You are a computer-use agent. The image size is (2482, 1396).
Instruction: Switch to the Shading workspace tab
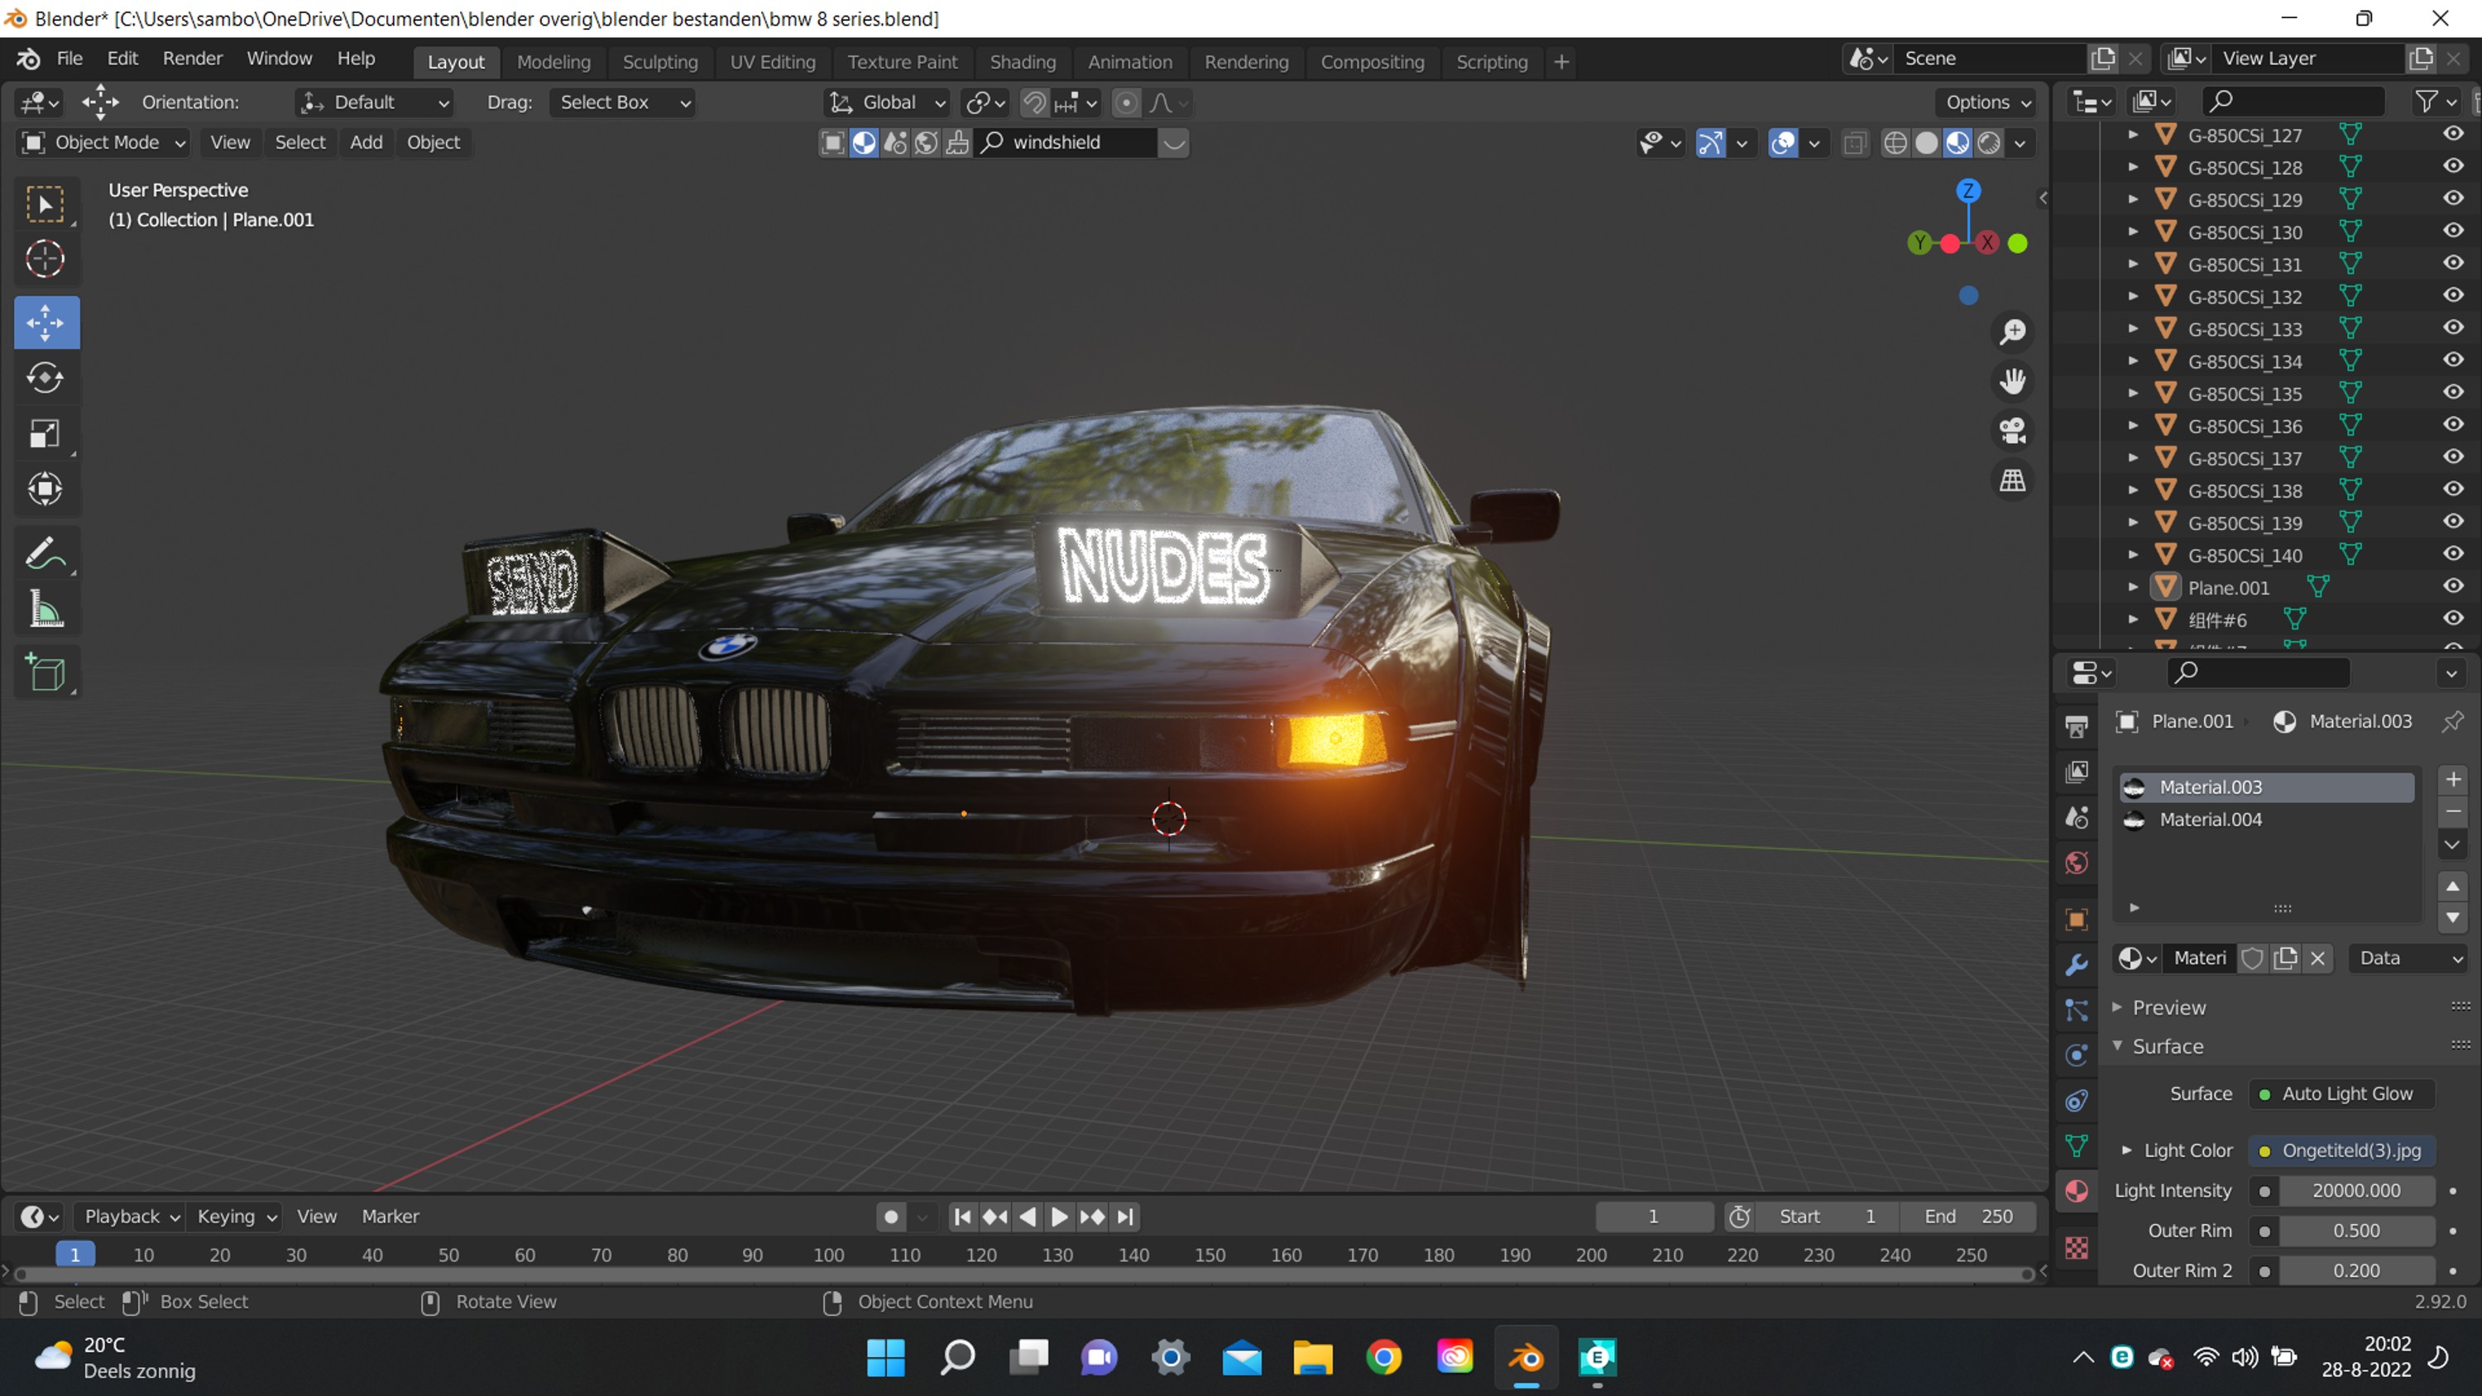tap(1023, 62)
